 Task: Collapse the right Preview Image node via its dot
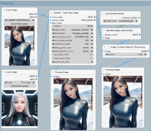104,70
